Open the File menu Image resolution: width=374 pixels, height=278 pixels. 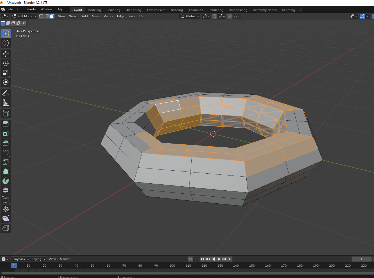click(x=10, y=9)
